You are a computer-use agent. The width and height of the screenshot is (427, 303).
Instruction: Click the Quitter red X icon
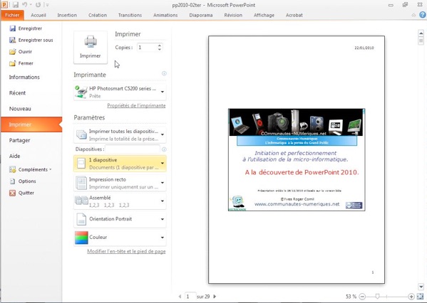(13, 193)
